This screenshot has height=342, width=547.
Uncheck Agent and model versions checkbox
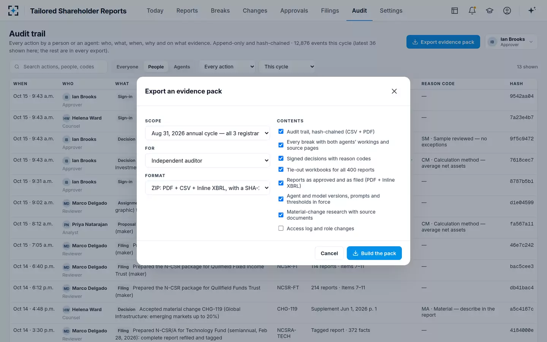point(281,199)
